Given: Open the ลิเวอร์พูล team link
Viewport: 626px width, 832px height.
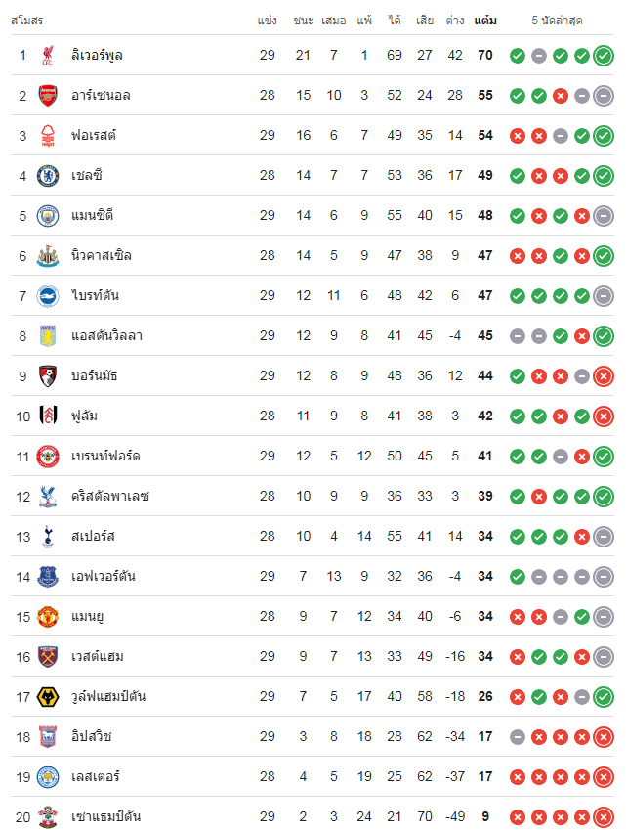Looking at the screenshot, I should click(97, 55).
